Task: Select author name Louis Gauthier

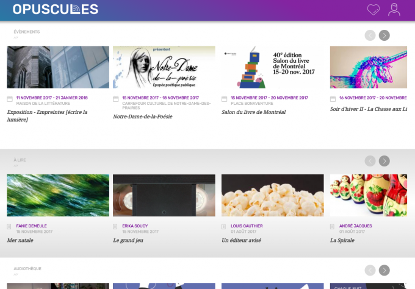Action: (247, 226)
